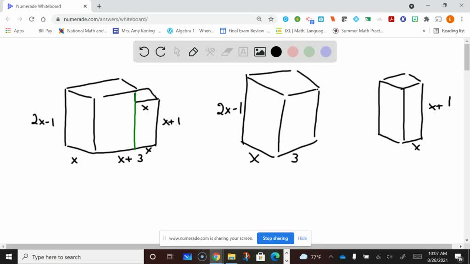Select the Pen drawing tool
The image size is (470, 264).
[193, 52]
